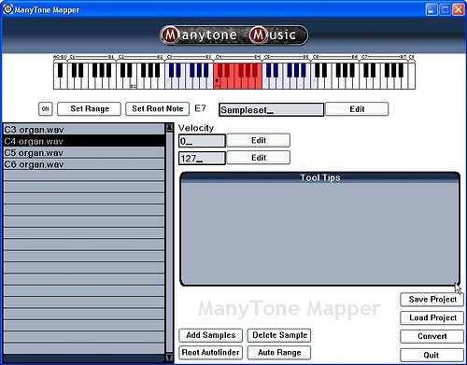Click the scroll up arrow of sample list
This screenshot has height=365, width=467.
pos(169,127)
